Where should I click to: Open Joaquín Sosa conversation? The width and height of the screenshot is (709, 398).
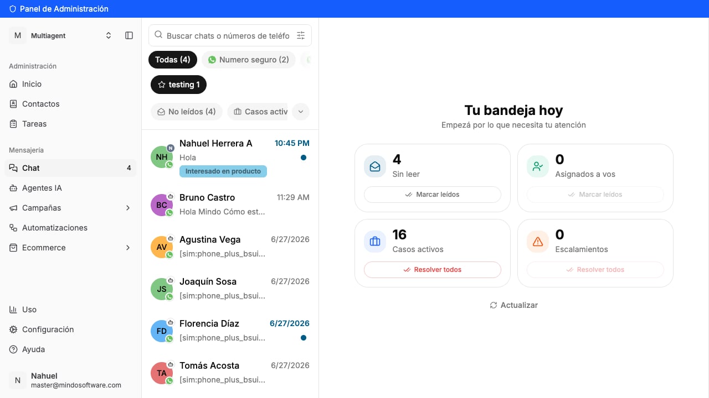click(230, 289)
